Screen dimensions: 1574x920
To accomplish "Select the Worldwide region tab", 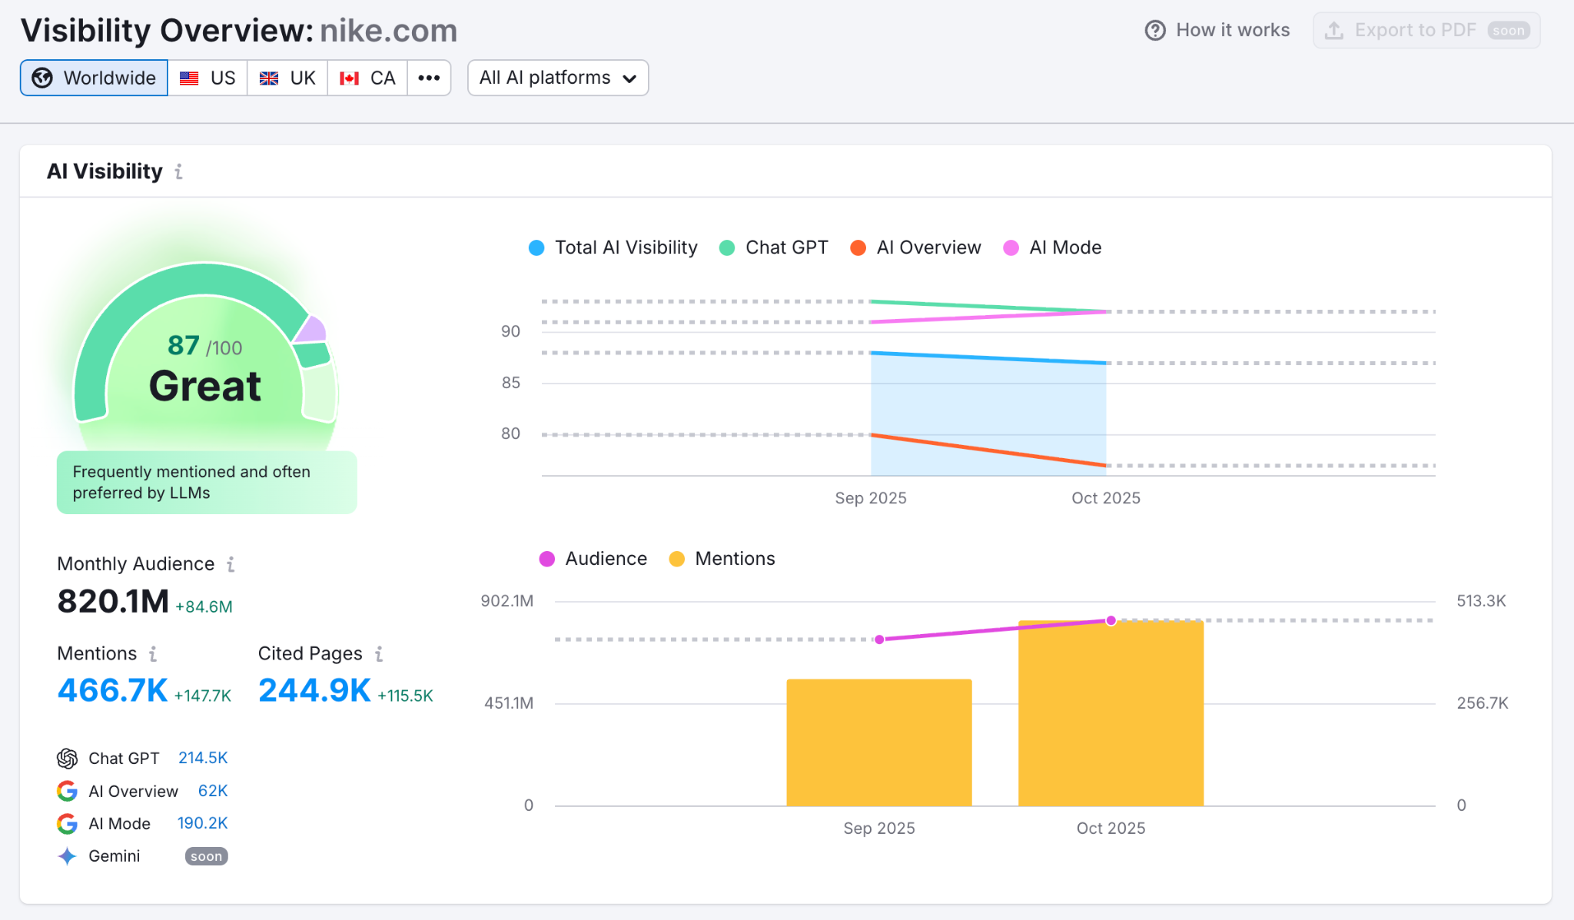I will pyautogui.click(x=95, y=78).
